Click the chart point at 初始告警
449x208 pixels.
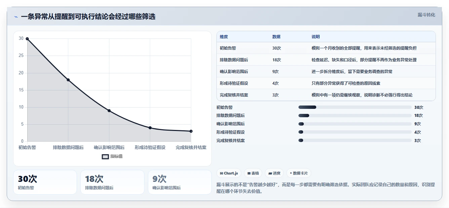click(27, 39)
